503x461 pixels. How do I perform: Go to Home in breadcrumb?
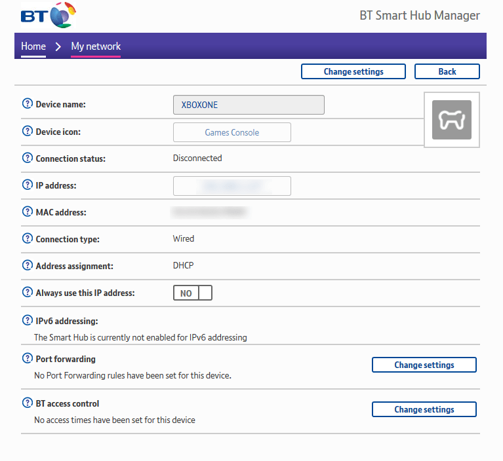[x=33, y=46]
